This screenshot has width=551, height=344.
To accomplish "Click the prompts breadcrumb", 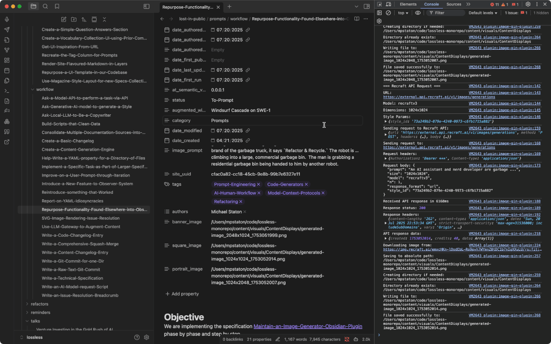I will [x=218, y=19].
